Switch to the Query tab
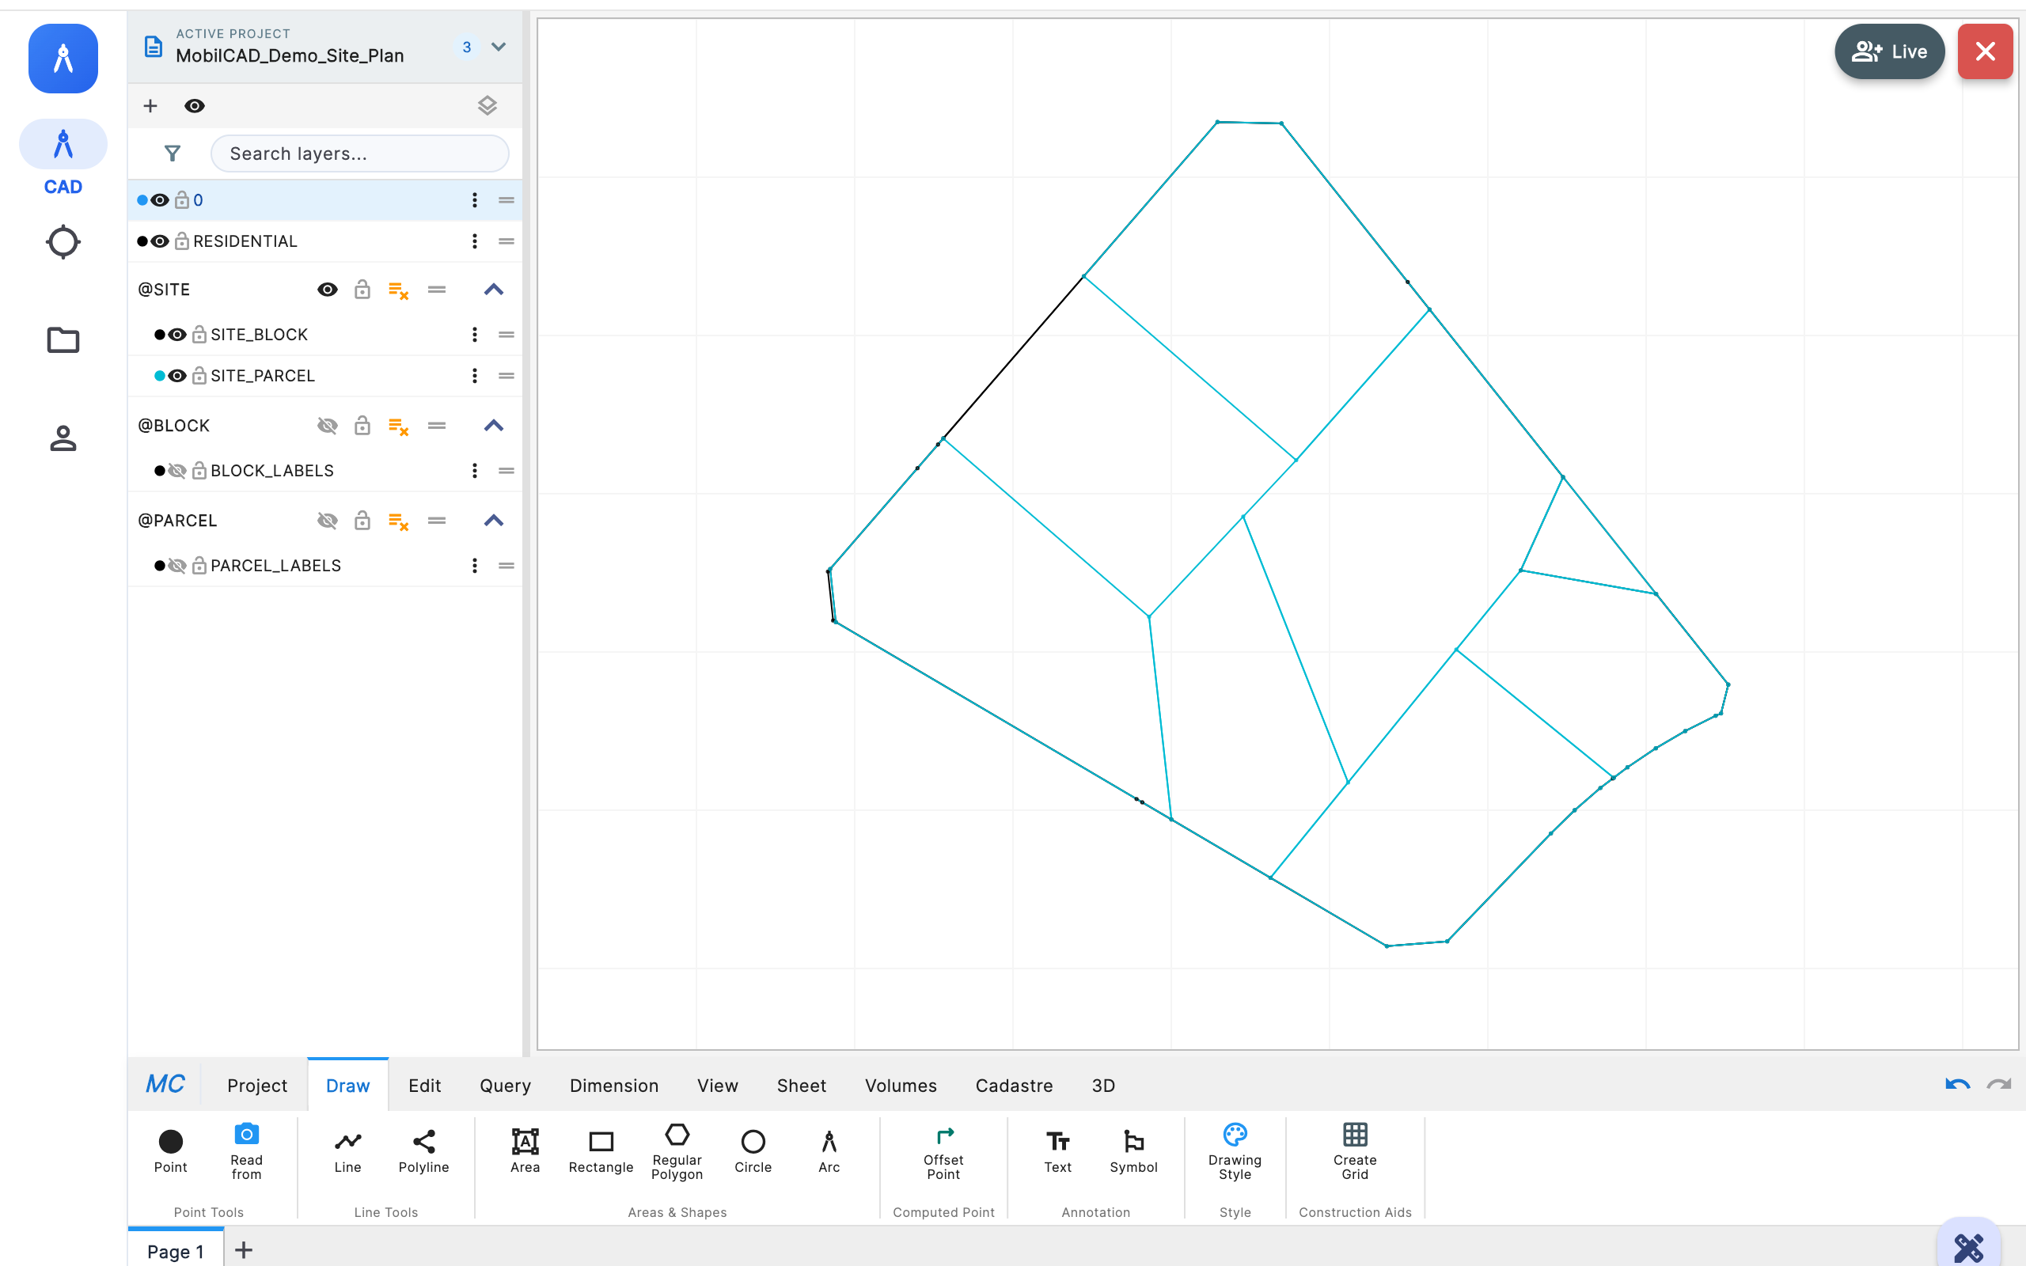 pyautogui.click(x=505, y=1085)
